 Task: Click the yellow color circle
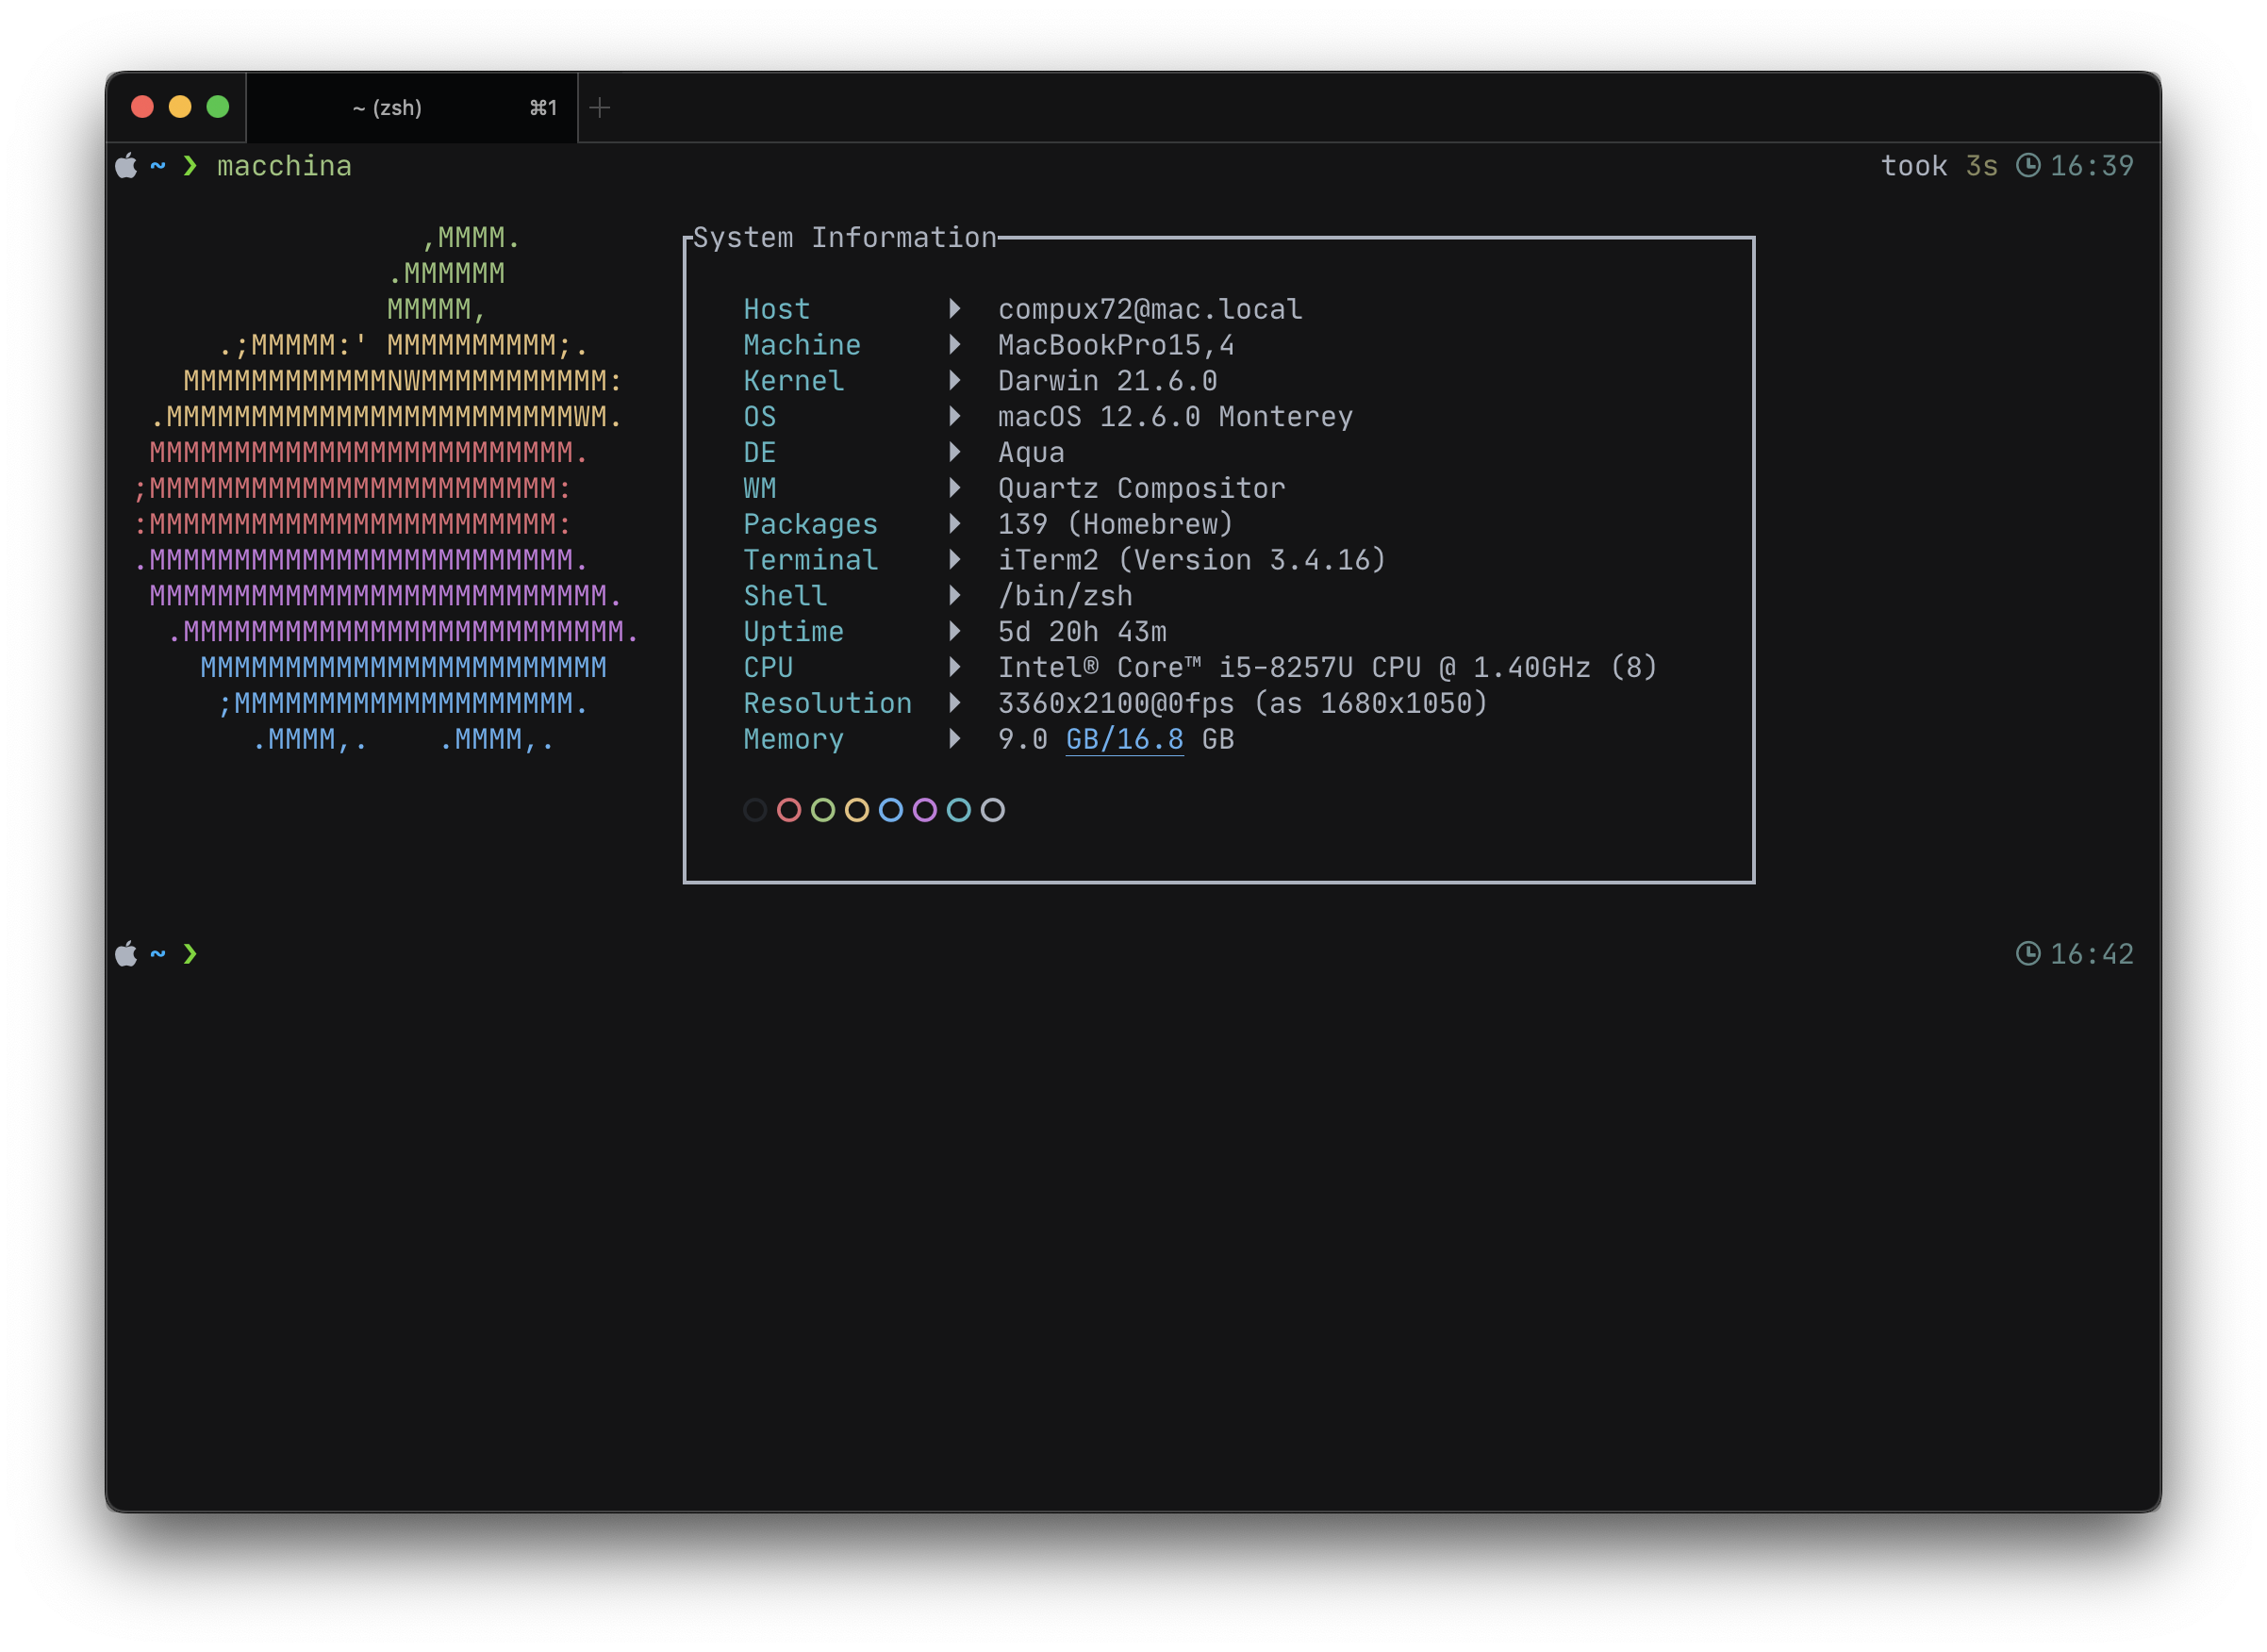point(857,810)
